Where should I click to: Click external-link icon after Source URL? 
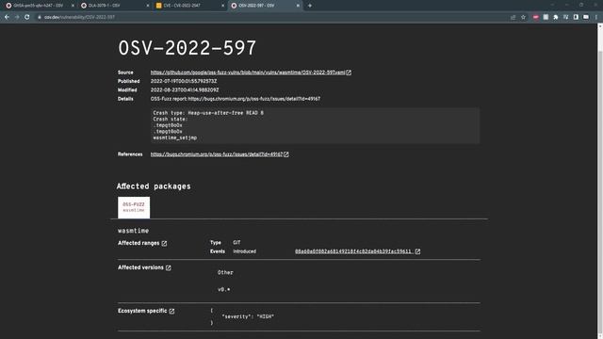[349, 73]
